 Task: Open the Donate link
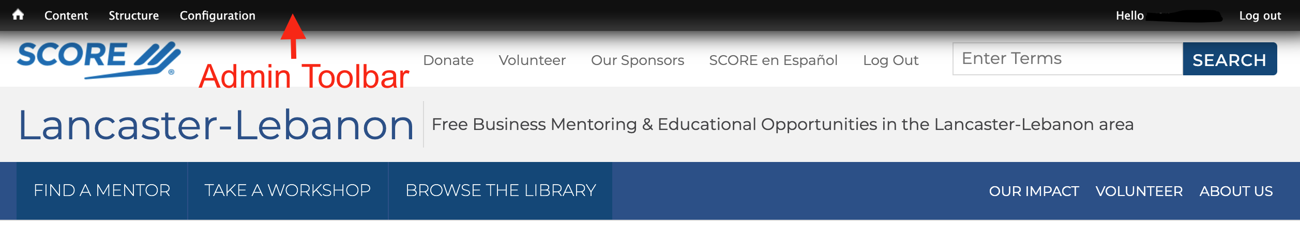(448, 60)
